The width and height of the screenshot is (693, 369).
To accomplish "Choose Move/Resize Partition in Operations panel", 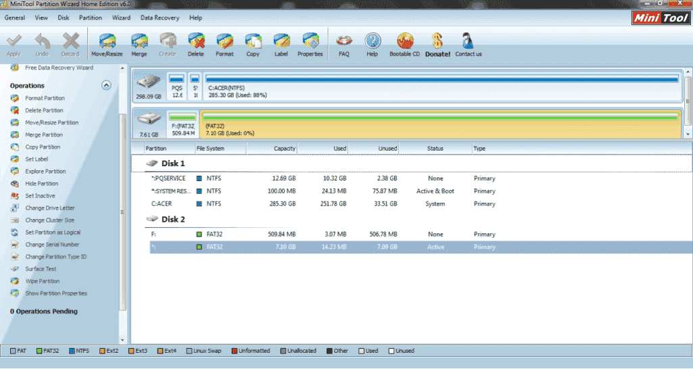I will 51,122.
